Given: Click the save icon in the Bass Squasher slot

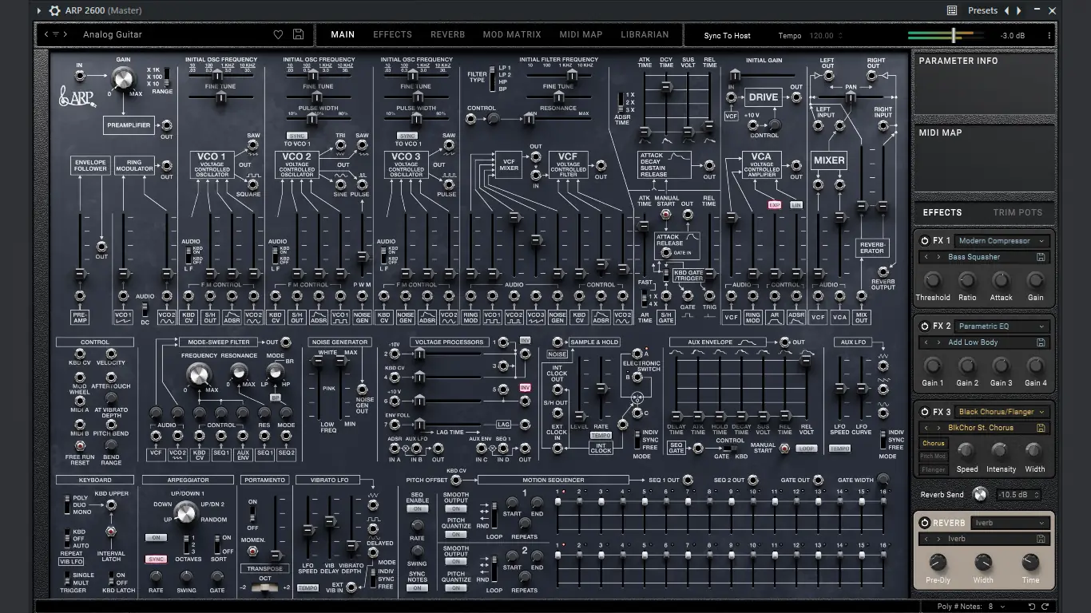Looking at the screenshot, I should [x=1041, y=257].
